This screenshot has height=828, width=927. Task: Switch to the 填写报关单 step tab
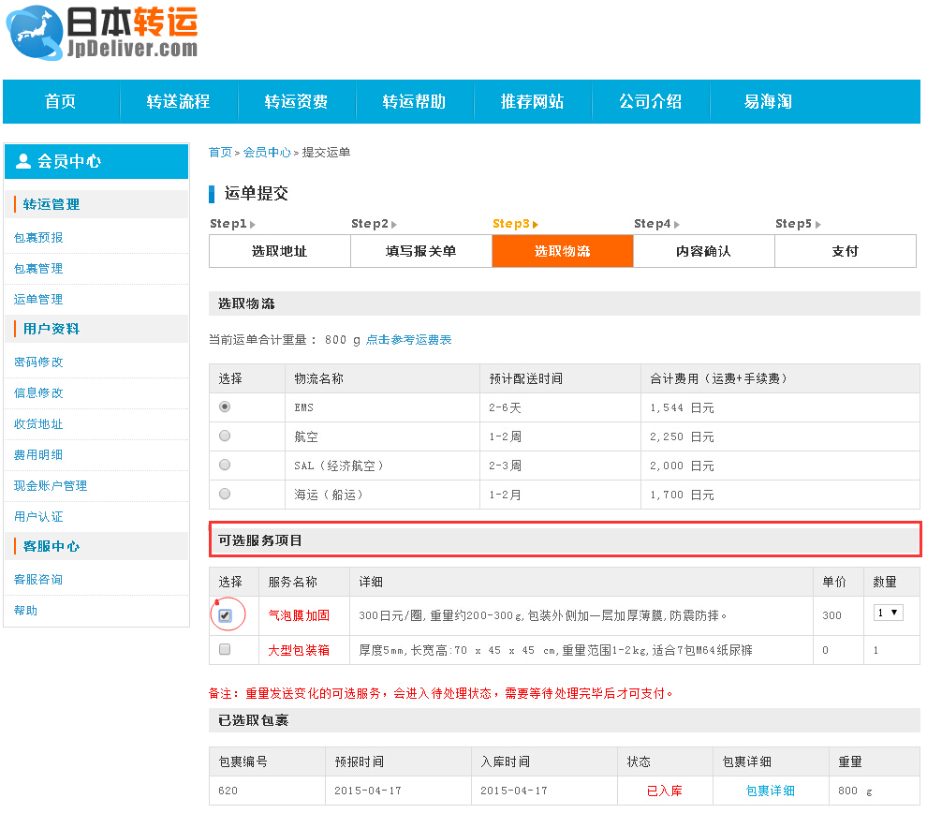420,250
